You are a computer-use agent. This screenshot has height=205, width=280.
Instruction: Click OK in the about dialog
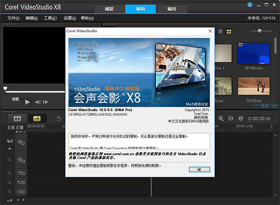(199, 169)
